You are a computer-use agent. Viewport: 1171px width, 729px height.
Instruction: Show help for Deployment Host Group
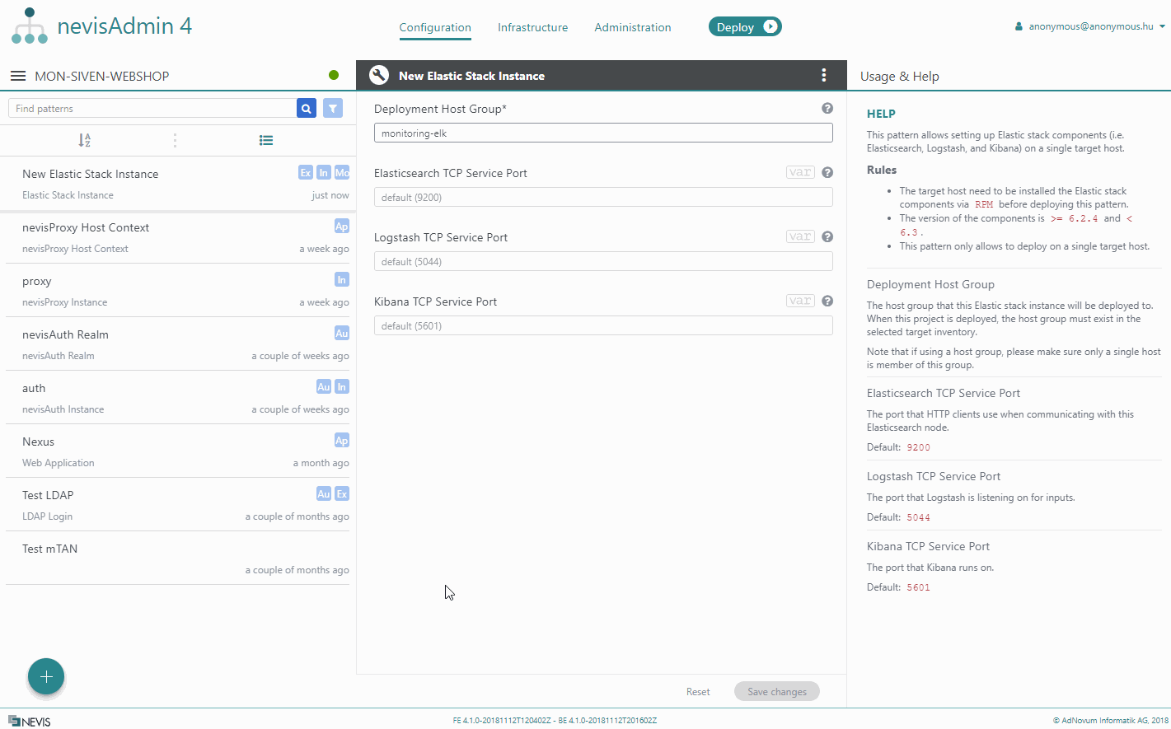click(827, 108)
